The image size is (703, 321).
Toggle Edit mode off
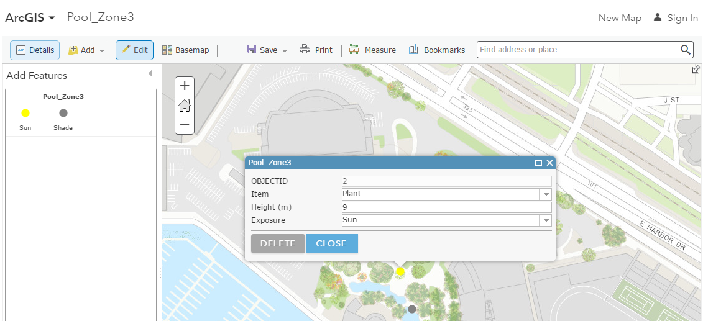click(134, 50)
